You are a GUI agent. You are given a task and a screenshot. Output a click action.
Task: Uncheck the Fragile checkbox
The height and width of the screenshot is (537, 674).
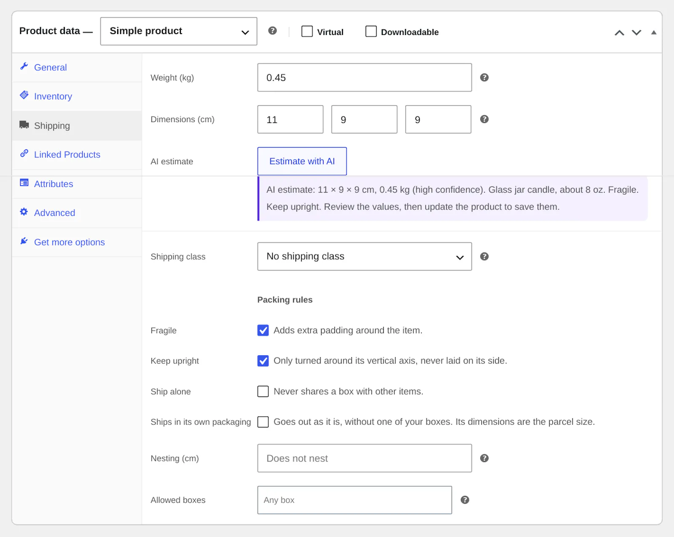pyautogui.click(x=263, y=330)
